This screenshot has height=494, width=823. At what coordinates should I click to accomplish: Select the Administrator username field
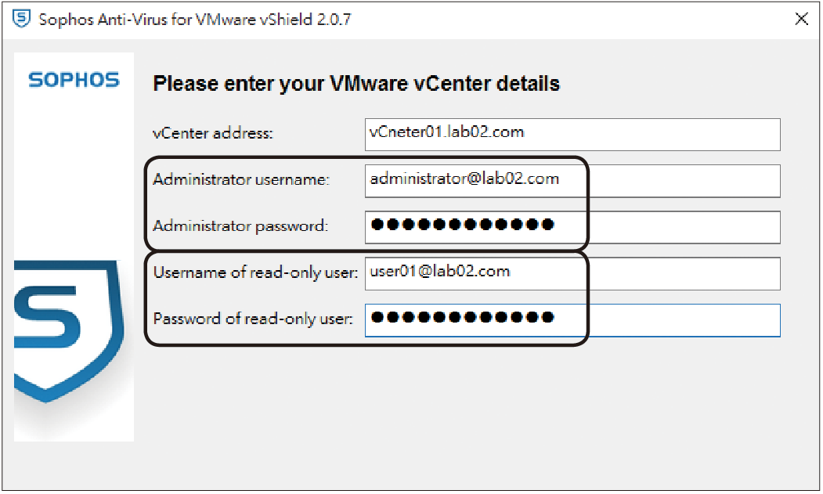(x=572, y=181)
